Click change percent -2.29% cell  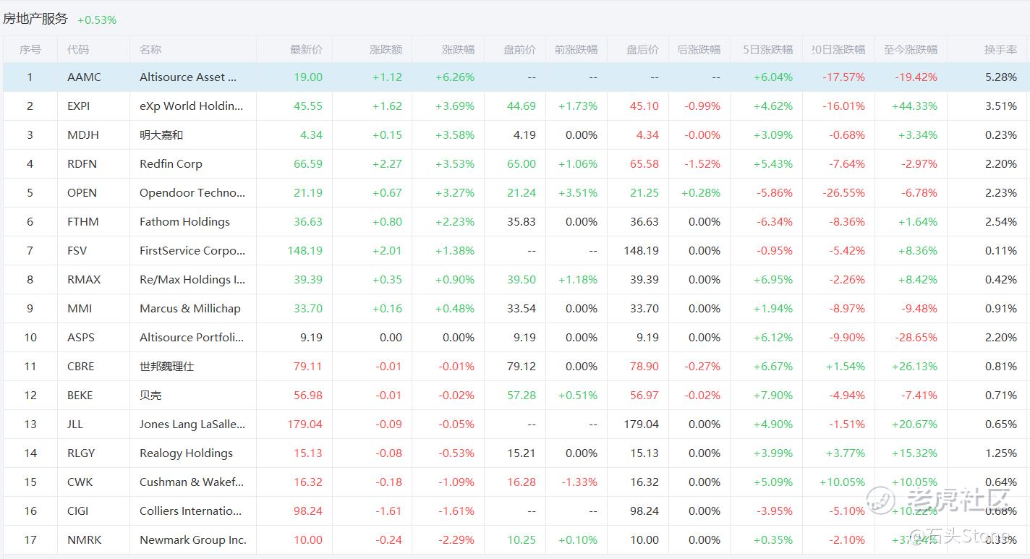tap(456, 540)
